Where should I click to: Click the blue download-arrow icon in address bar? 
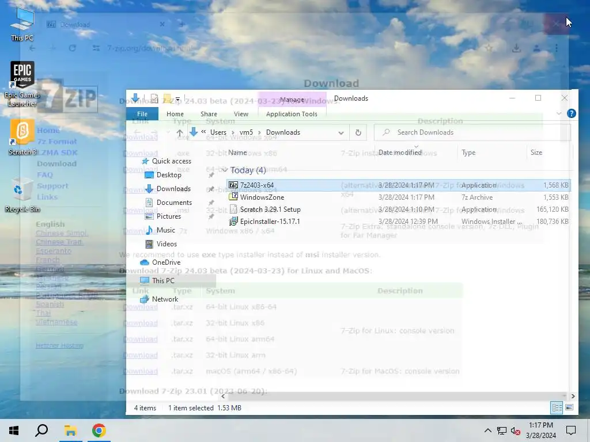tap(194, 132)
